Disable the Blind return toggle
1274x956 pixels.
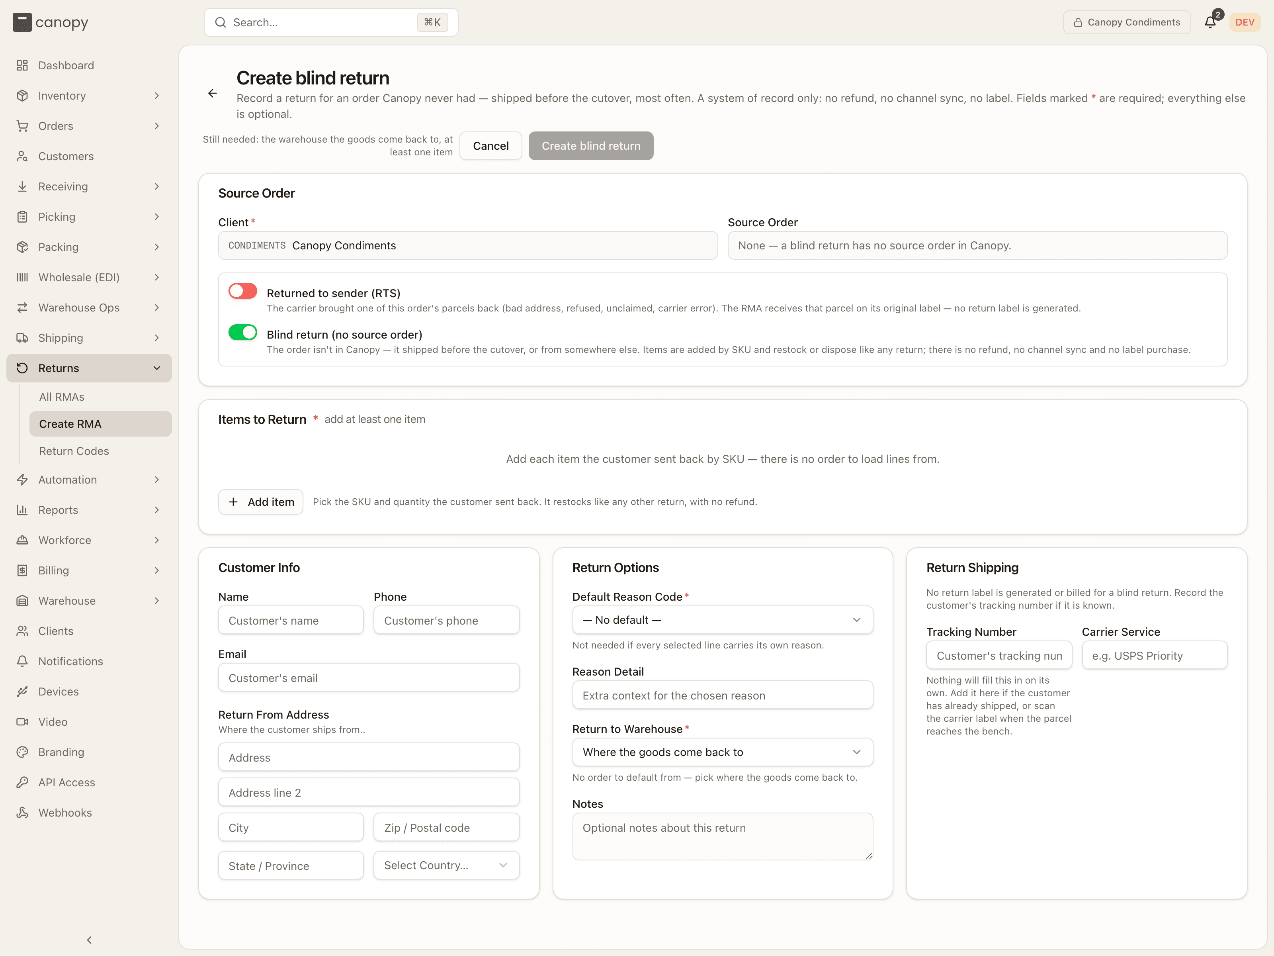242,333
